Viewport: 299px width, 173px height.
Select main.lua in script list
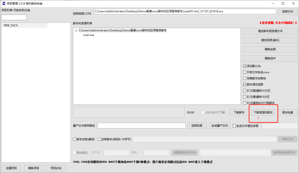point(89,35)
